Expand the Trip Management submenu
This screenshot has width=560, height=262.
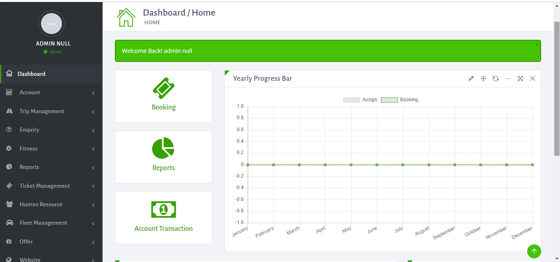point(51,112)
